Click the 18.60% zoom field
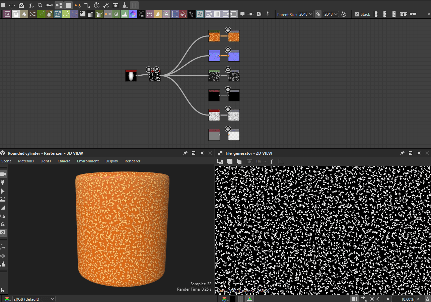 403,299
